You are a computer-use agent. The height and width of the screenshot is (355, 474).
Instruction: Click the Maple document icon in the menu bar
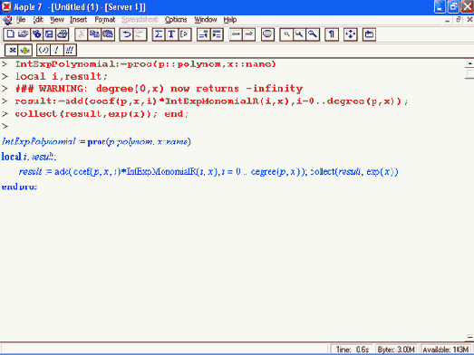click(7, 20)
